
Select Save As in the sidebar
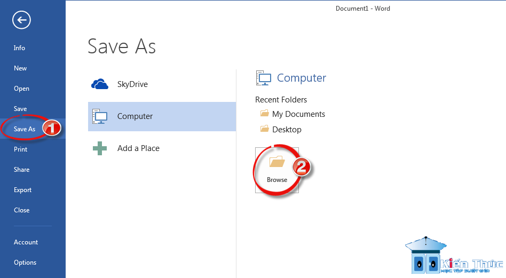tap(25, 129)
